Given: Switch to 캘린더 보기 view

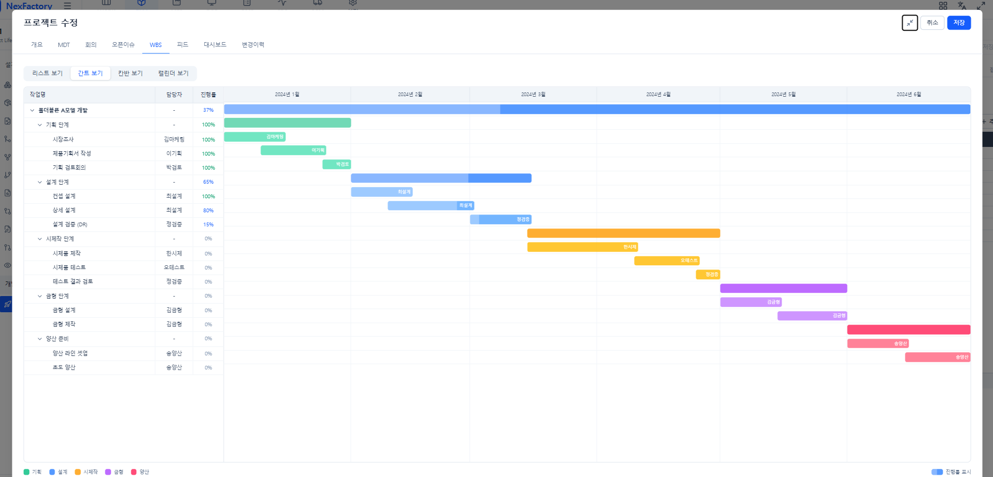Looking at the screenshot, I should point(174,73).
